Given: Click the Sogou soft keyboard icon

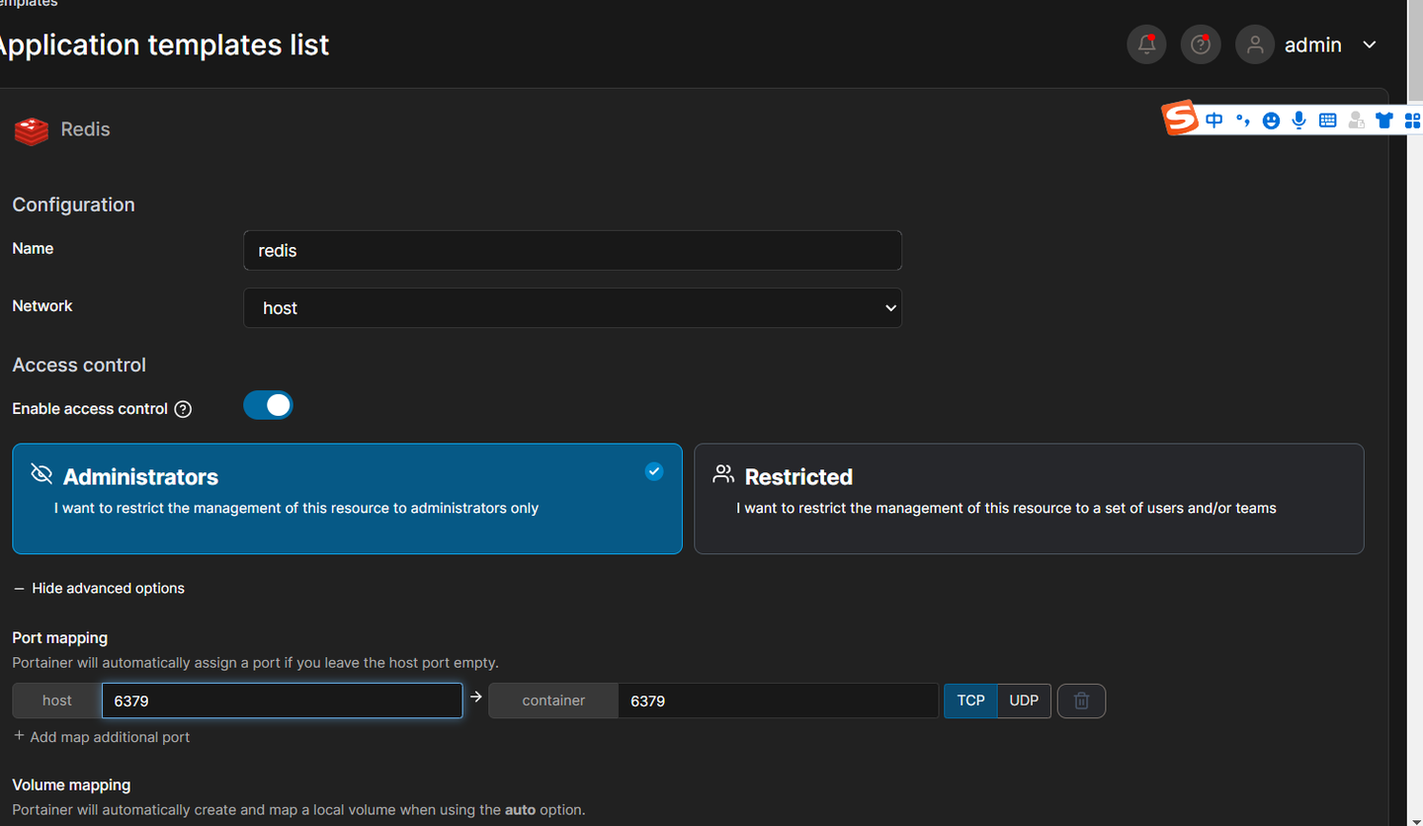Looking at the screenshot, I should click(1327, 121).
